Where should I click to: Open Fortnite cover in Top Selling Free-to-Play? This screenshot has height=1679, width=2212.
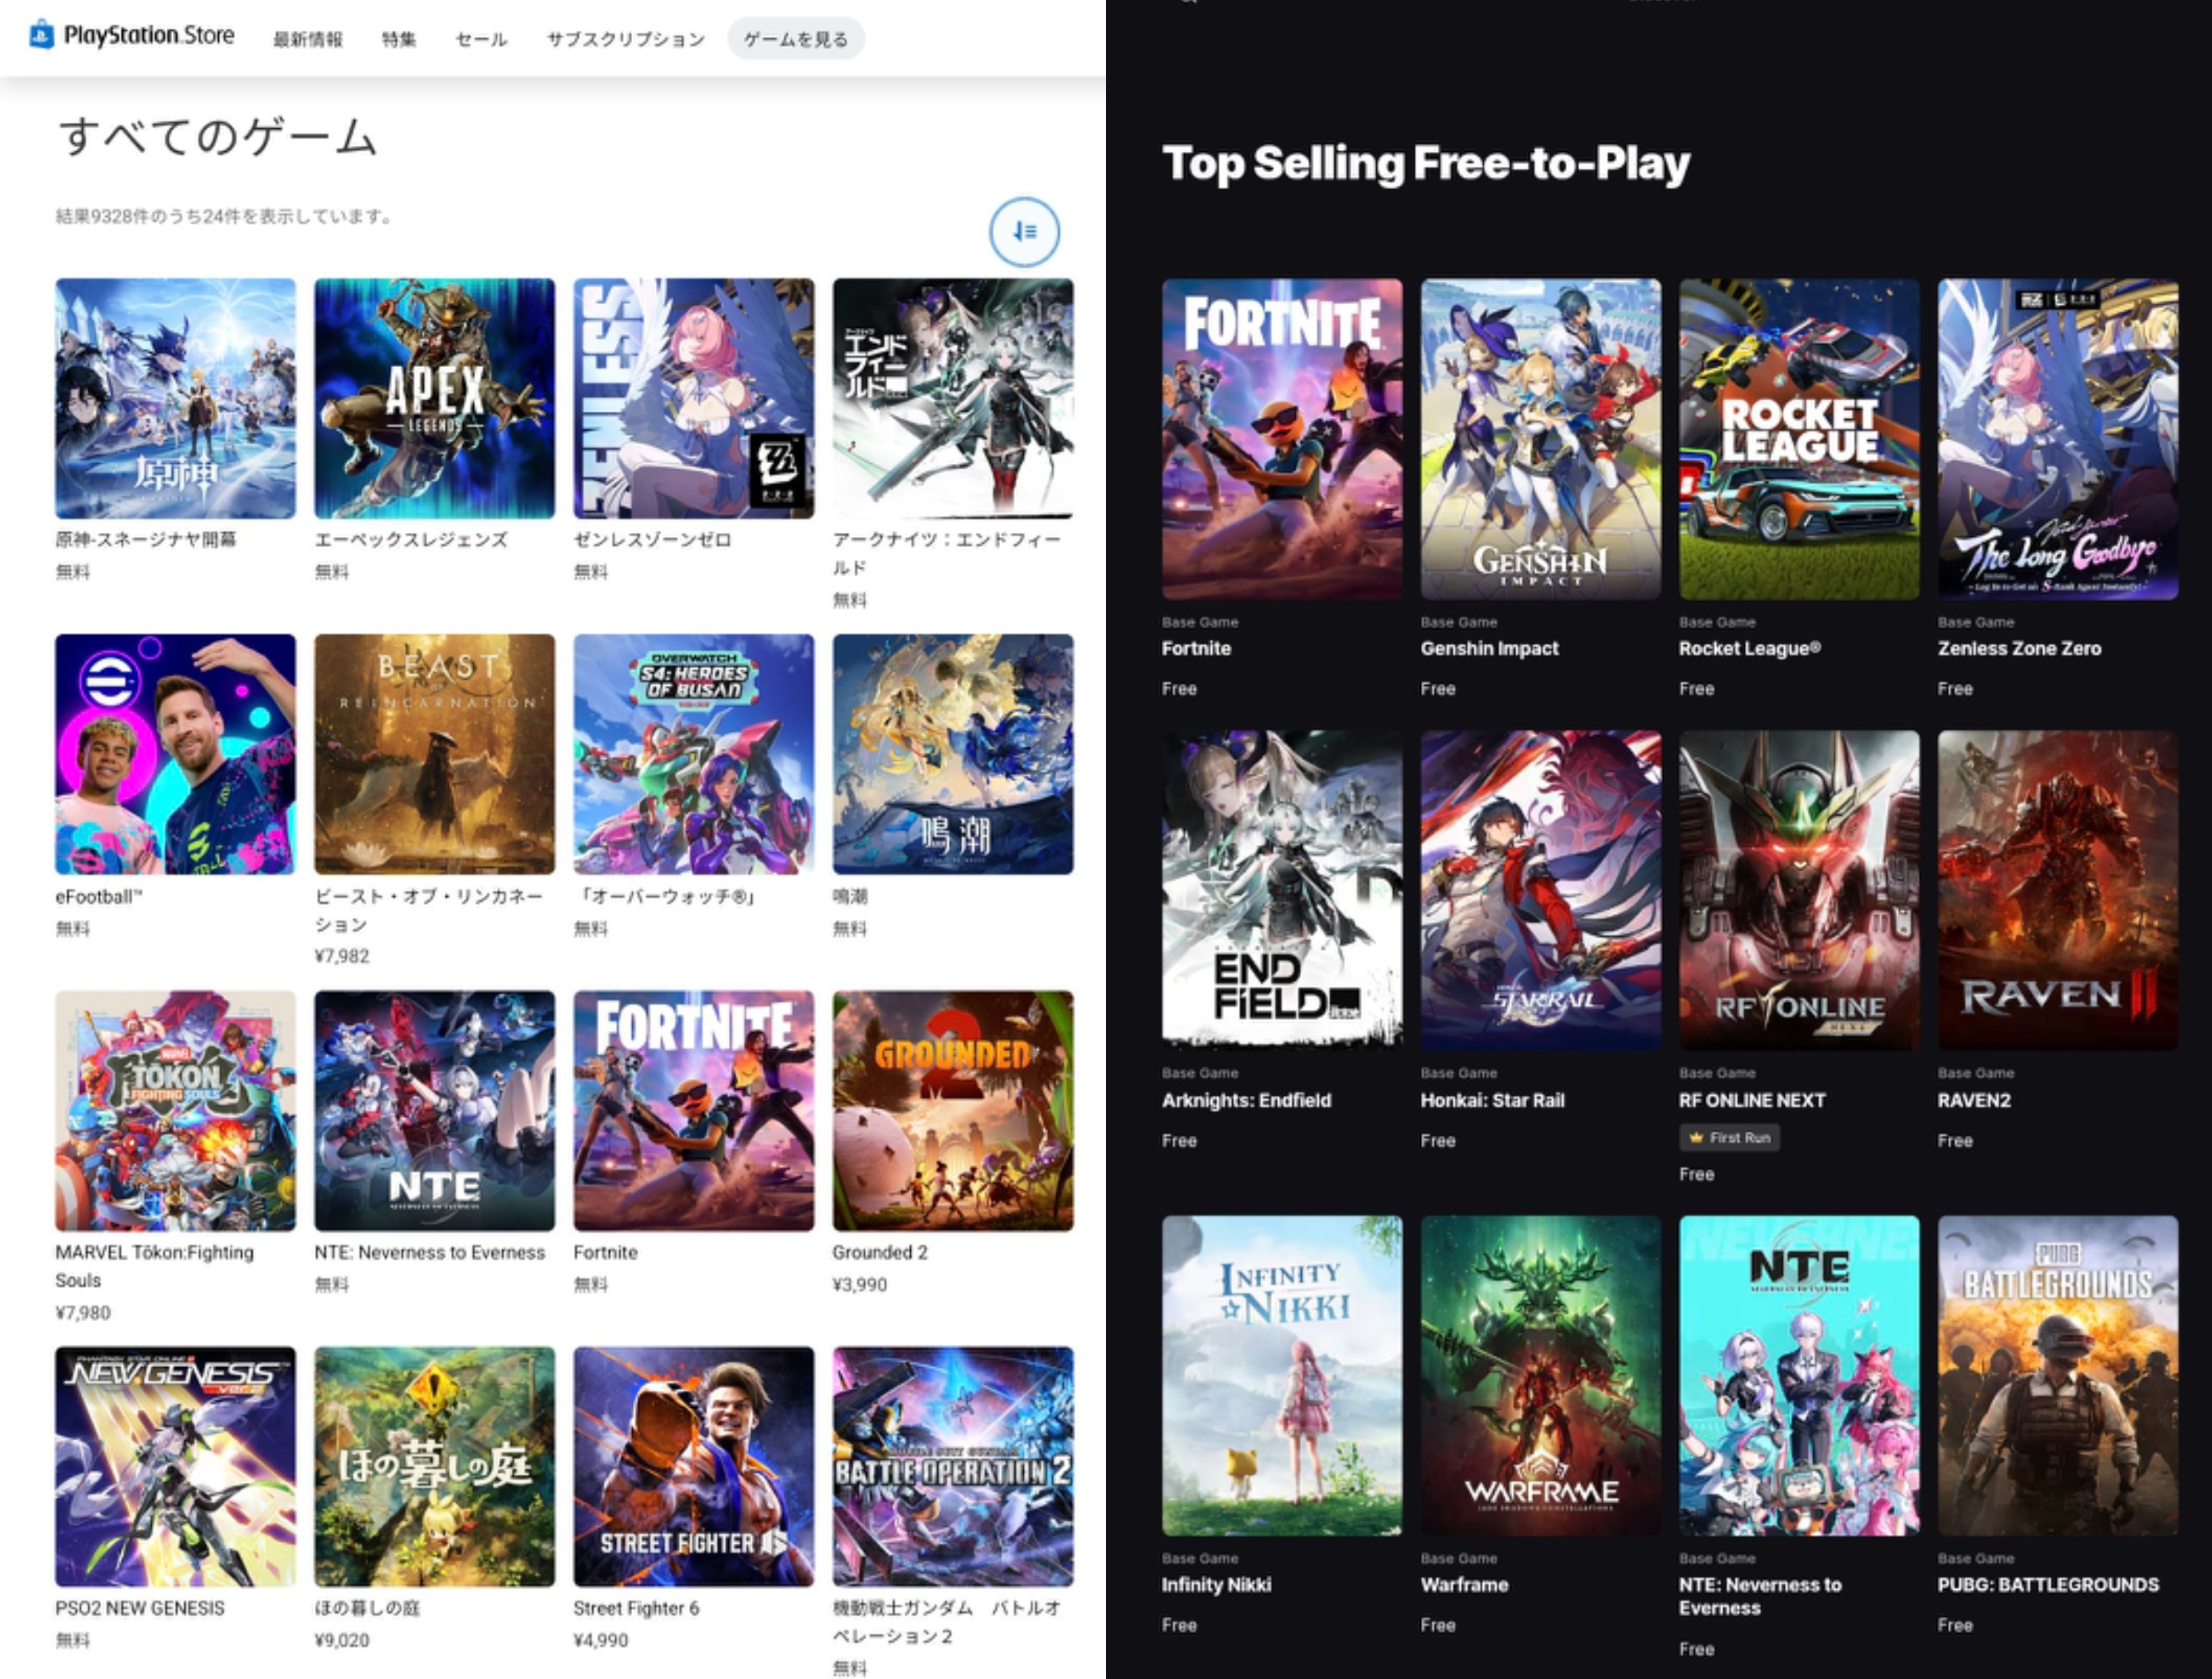coord(1282,439)
